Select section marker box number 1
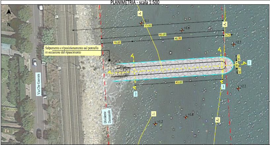The width and height of the screenshot is (270, 145). tap(250, 62)
